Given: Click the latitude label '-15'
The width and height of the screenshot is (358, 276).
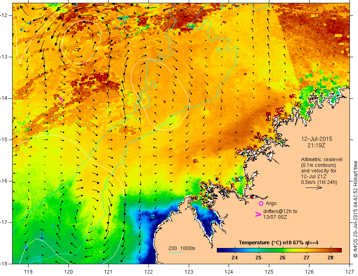Looking at the screenshot, I should coord(4,140).
